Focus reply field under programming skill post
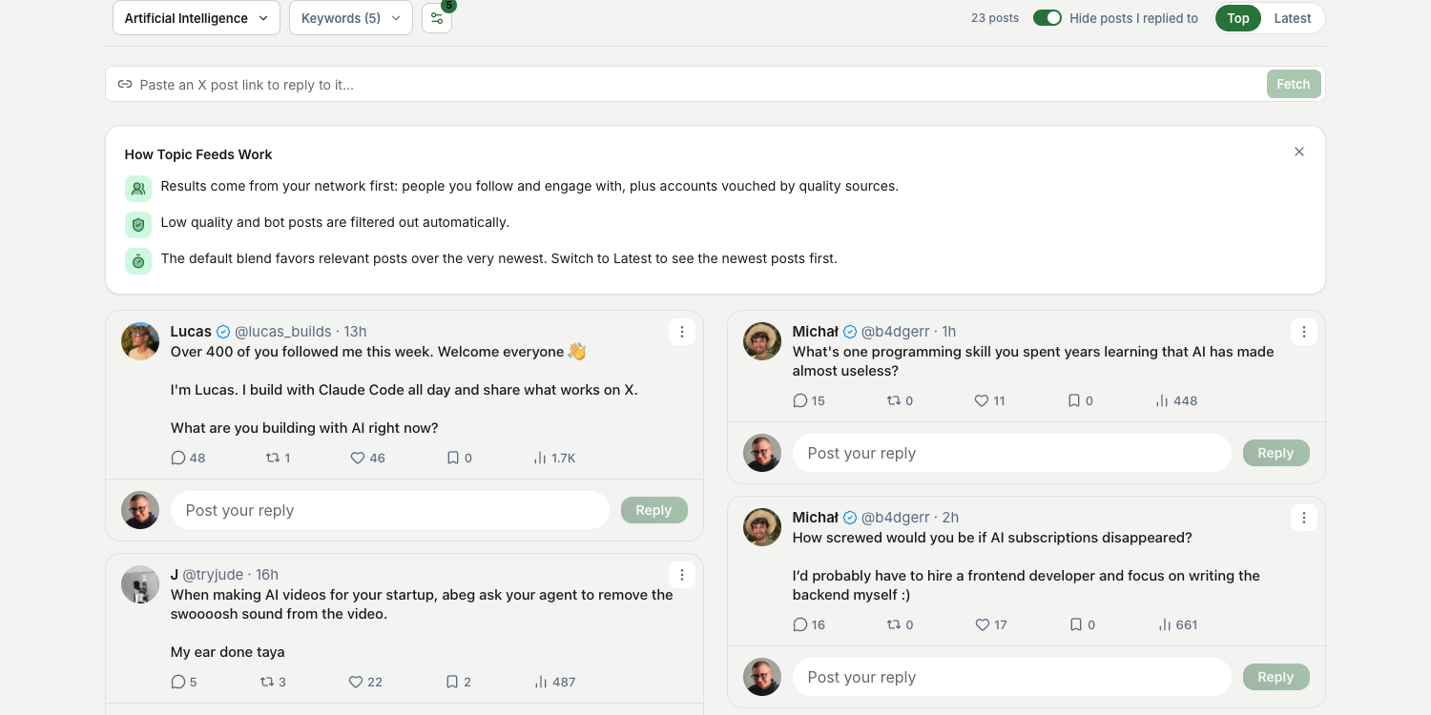The height and width of the screenshot is (715, 1431). tap(1012, 453)
